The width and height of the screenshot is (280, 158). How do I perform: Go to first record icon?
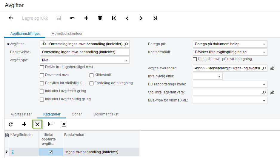[x=114, y=18]
